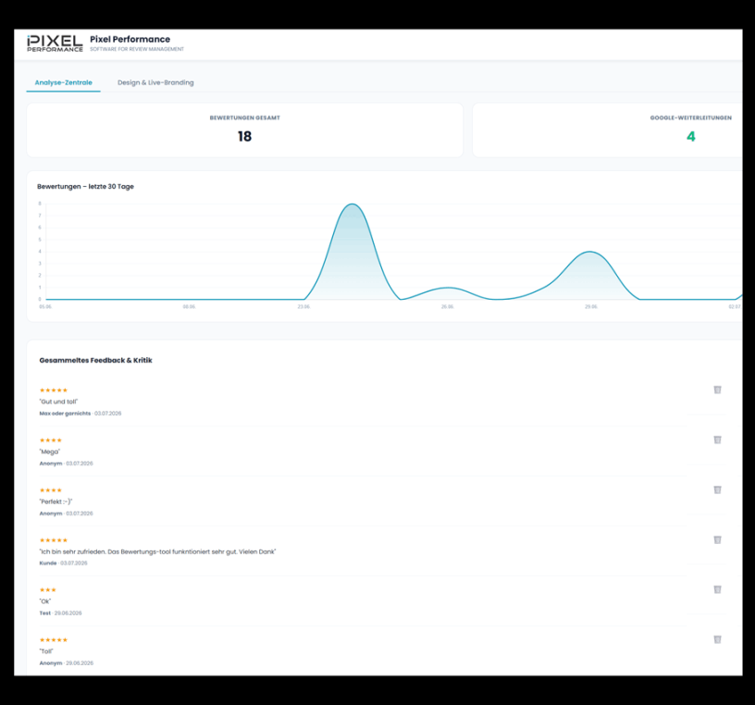The image size is (755, 705).
Task: Click the review text 'Ok'
Action: (x=44, y=601)
